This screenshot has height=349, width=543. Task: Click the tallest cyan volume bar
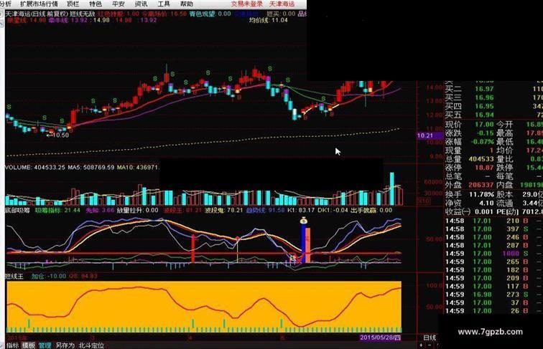[x=392, y=188]
